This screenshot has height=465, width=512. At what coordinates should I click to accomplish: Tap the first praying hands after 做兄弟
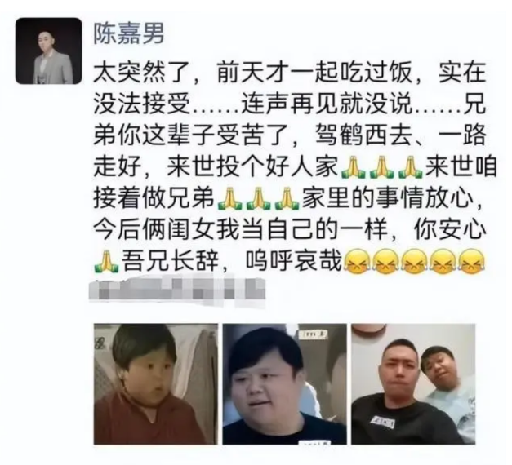(230, 198)
